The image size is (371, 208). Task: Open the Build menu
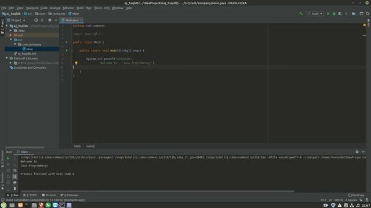[x=80, y=8]
